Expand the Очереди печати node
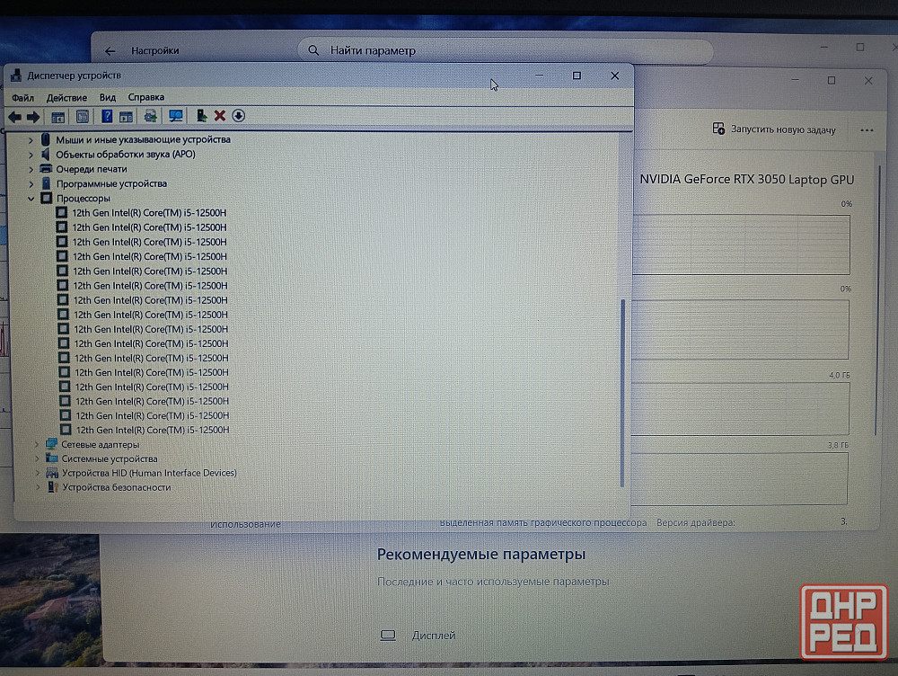898x676 pixels. click(31, 169)
